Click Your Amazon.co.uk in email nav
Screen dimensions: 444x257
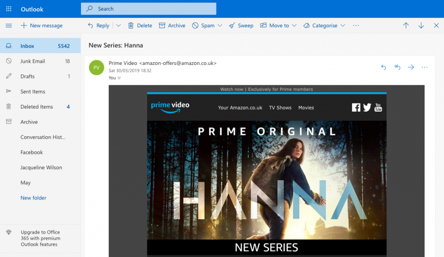[x=240, y=108]
